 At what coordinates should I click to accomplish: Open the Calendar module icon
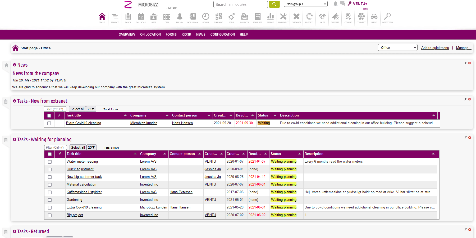point(141,17)
